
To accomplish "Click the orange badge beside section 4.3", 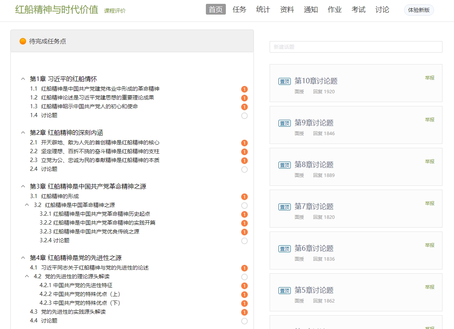I will point(244,312).
